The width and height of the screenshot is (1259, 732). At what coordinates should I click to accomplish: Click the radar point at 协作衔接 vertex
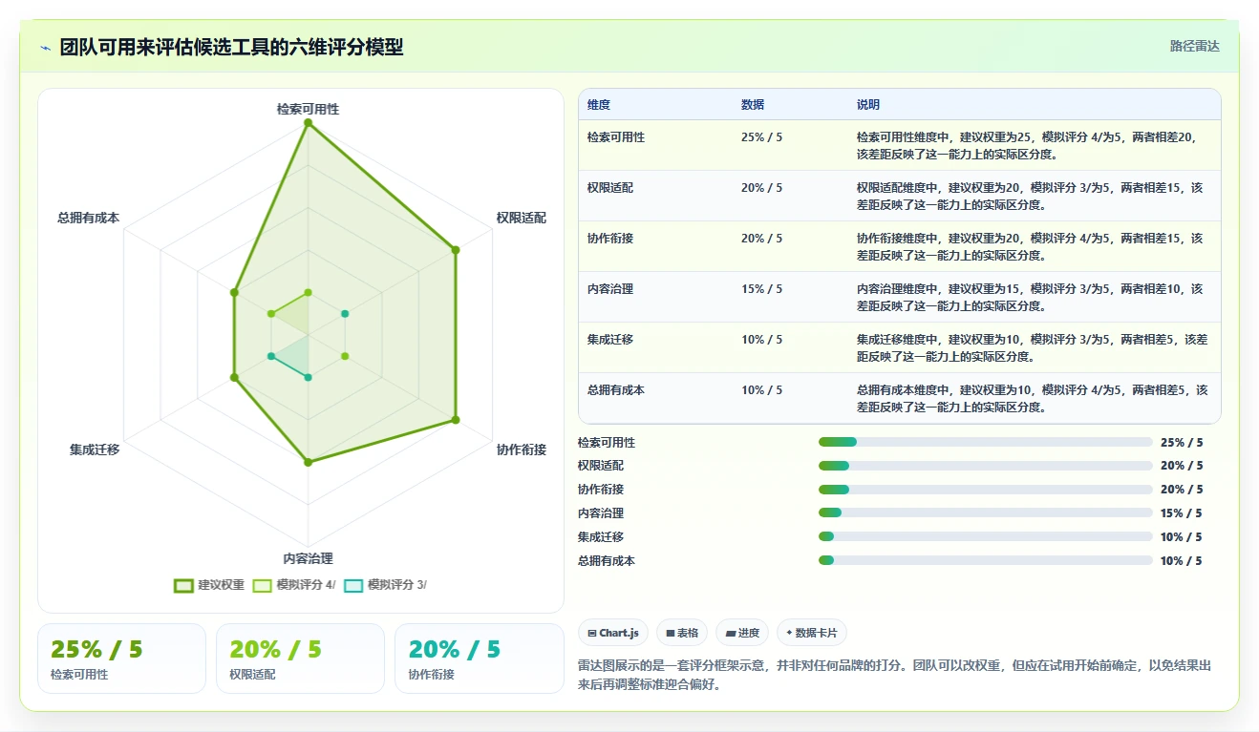click(456, 420)
